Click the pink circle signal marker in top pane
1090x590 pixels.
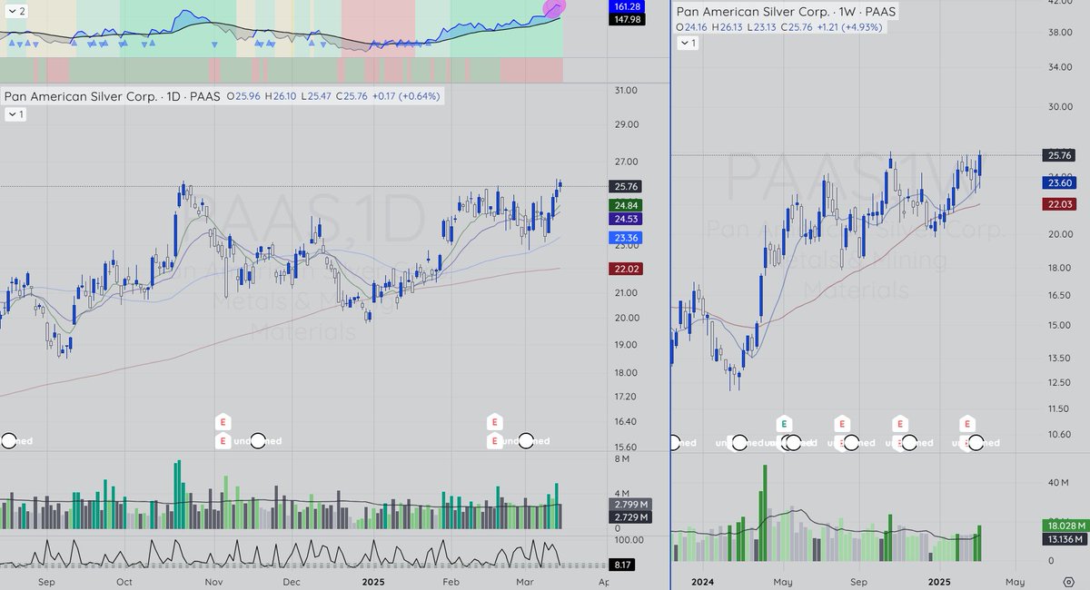[554, 8]
